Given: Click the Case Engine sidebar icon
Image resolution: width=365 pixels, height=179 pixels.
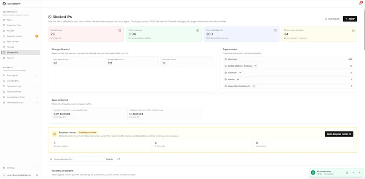Looking at the screenshot, I should [x=4, y=81].
